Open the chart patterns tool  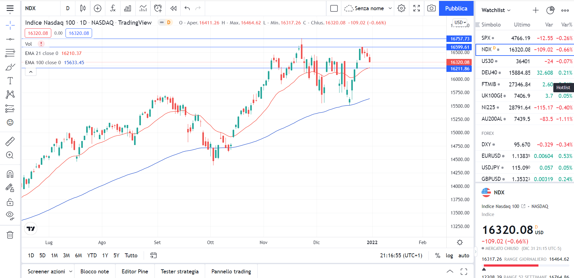[x=10, y=94]
